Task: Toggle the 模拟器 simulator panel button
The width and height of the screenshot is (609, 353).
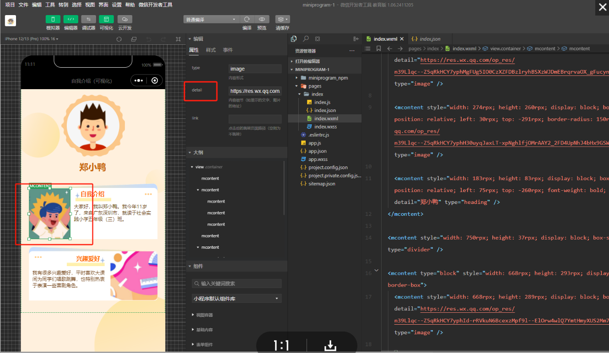Action: click(x=53, y=19)
